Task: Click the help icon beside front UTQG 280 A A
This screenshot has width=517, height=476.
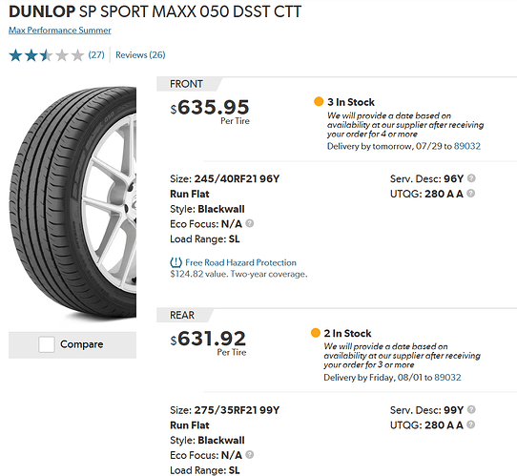Action: (471, 194)
